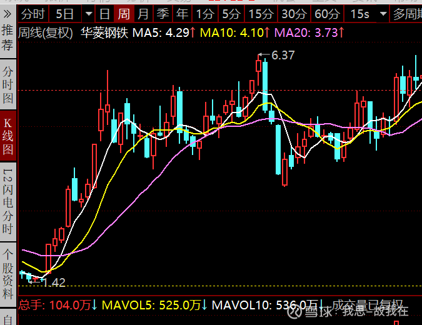Select the 1分 minute period

[205, 14]
